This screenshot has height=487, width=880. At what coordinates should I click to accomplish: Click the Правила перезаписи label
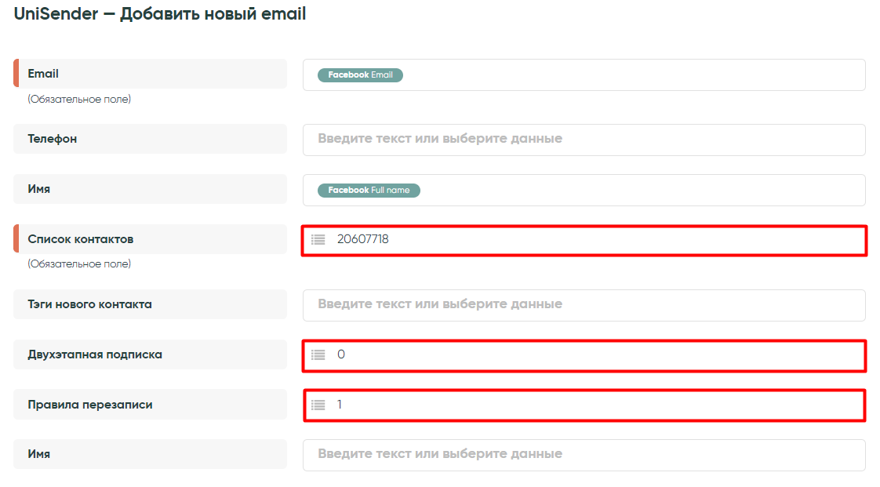pyautogui.click(x=90, y=405)
